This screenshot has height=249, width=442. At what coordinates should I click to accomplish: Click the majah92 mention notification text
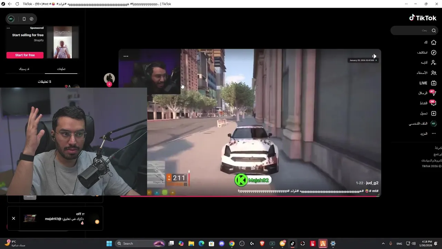pyautogui.click(x=65, y=219)
